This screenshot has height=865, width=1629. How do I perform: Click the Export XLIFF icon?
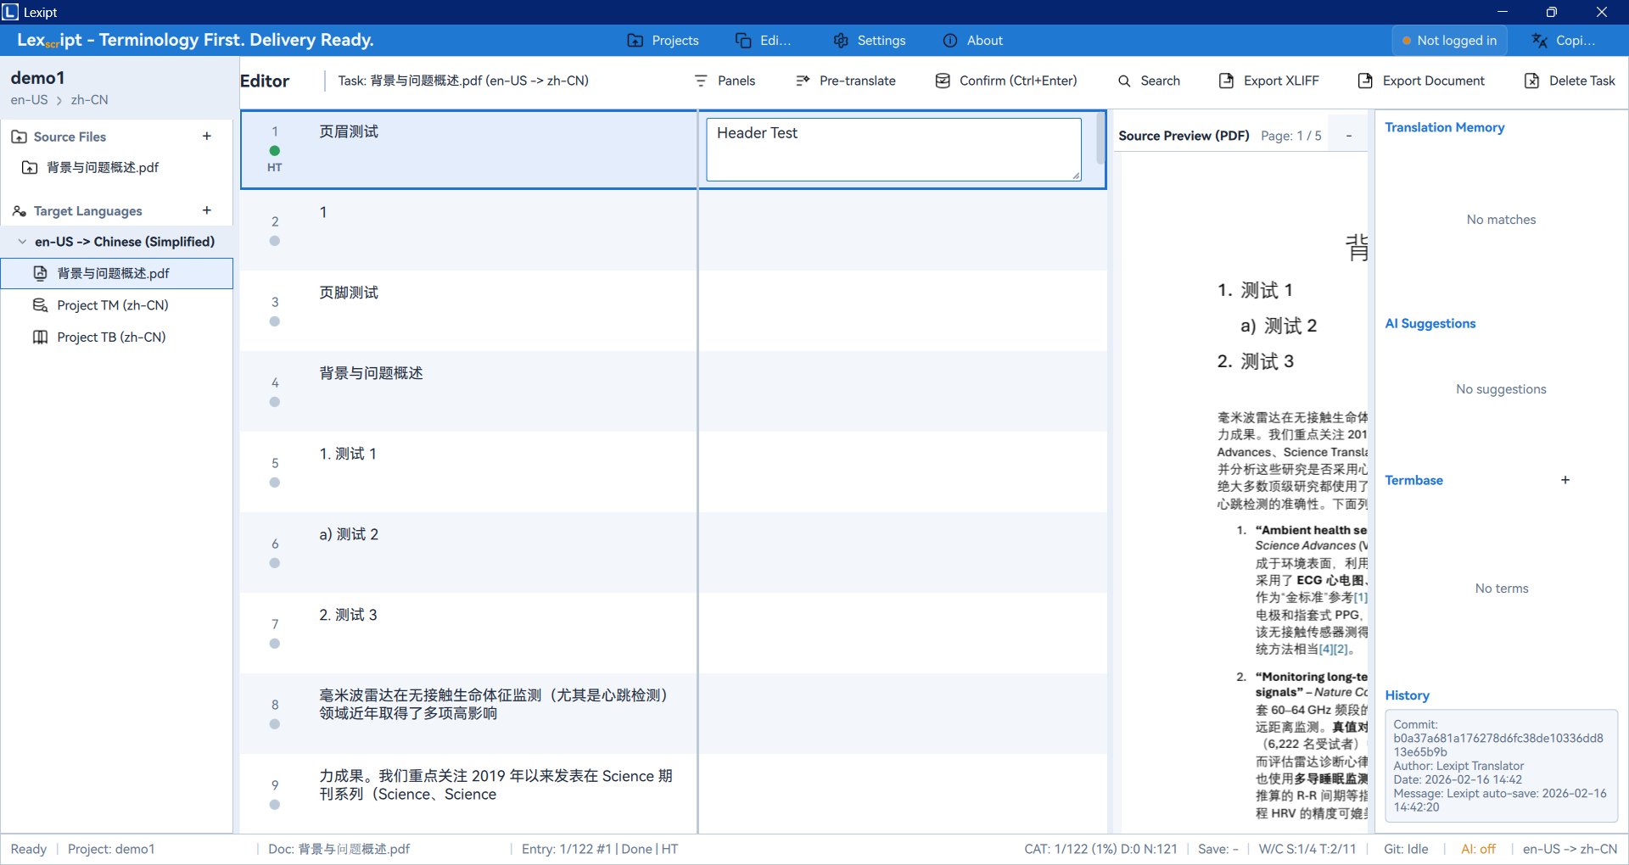(x=1226, y=81)
